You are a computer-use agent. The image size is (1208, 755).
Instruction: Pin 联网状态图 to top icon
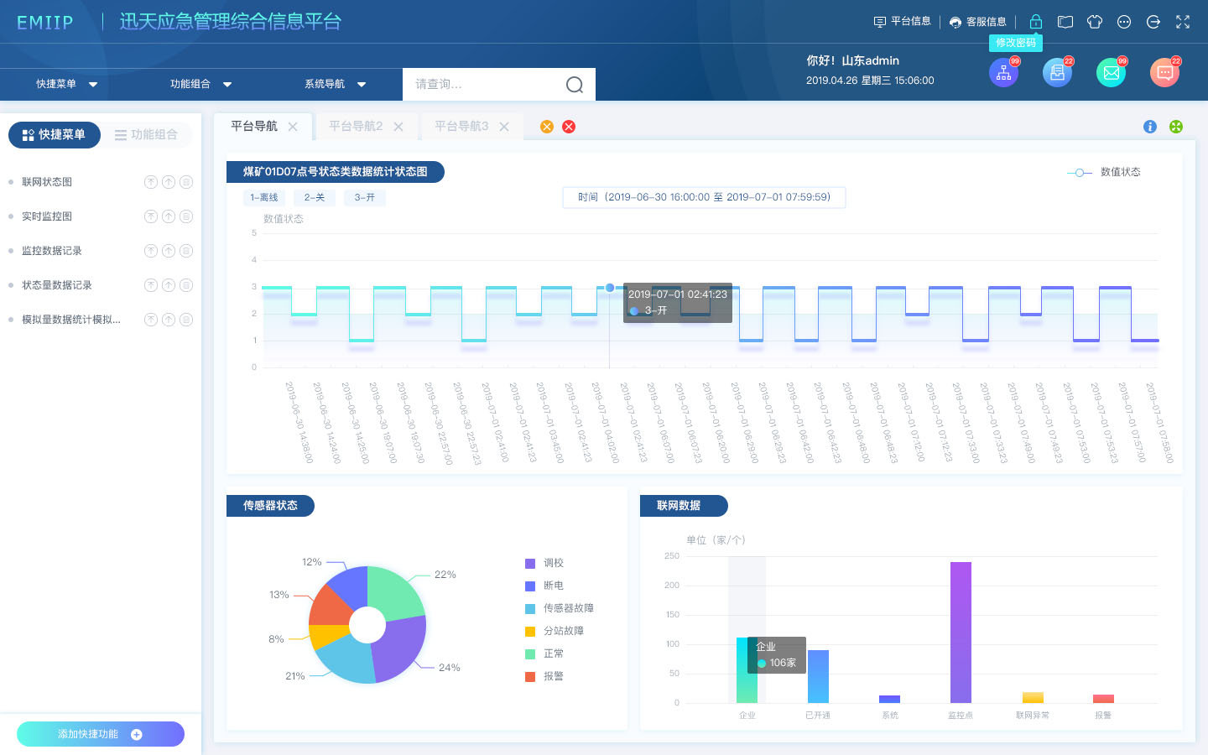151,182
